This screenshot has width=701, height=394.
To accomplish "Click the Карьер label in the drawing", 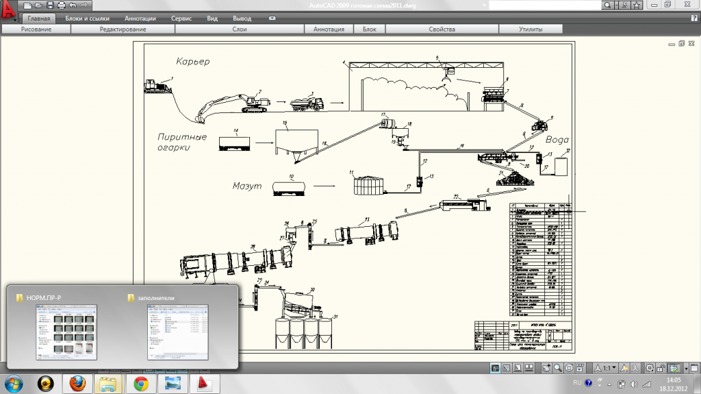I will (192, 62).
